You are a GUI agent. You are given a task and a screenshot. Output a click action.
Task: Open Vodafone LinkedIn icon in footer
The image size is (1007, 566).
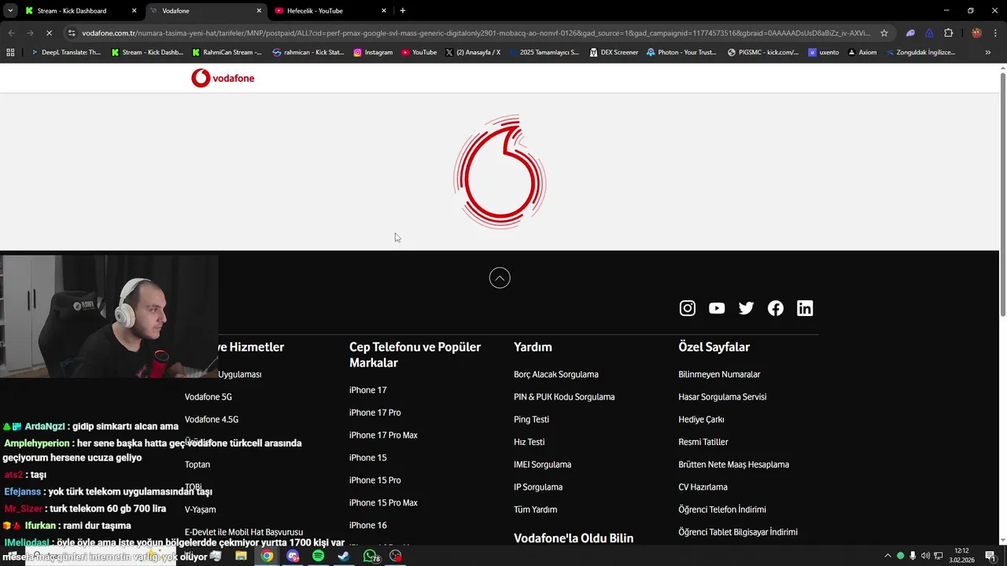805,308
